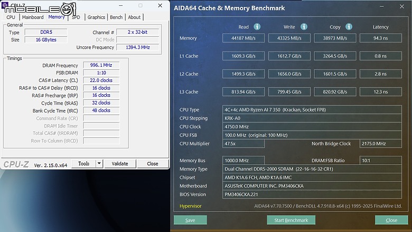This screenshot has width=412, height=232.
Task: Click the L3 Cache latency 12.3 ns
Action: click(380, 92)
